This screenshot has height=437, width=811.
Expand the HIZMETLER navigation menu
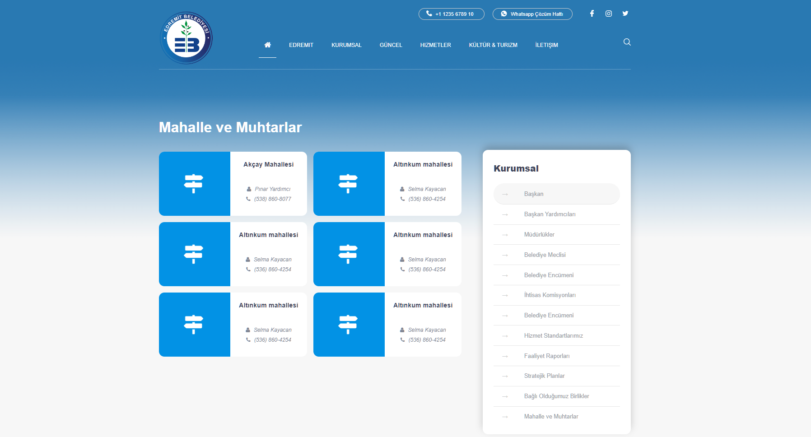coord(435,45)
